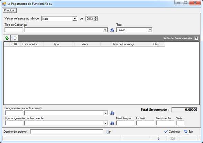Click the bulleted list icon in toolbar

click(14, 38)
